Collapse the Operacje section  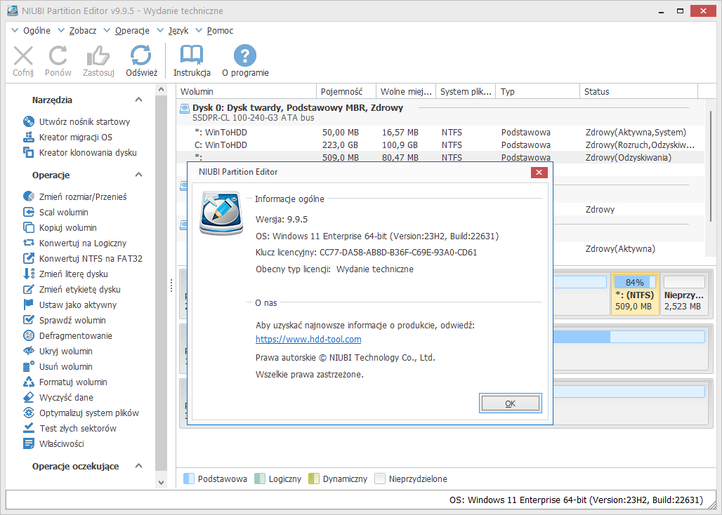point(138,175)
